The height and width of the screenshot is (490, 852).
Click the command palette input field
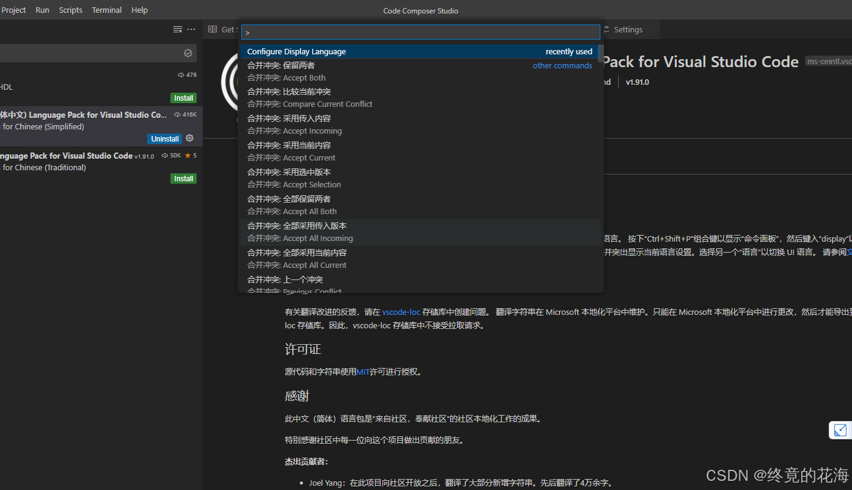click(x=420, y=32)
